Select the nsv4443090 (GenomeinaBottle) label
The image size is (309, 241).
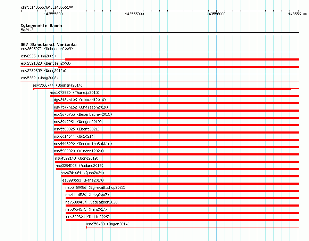(x=83, y=144)
